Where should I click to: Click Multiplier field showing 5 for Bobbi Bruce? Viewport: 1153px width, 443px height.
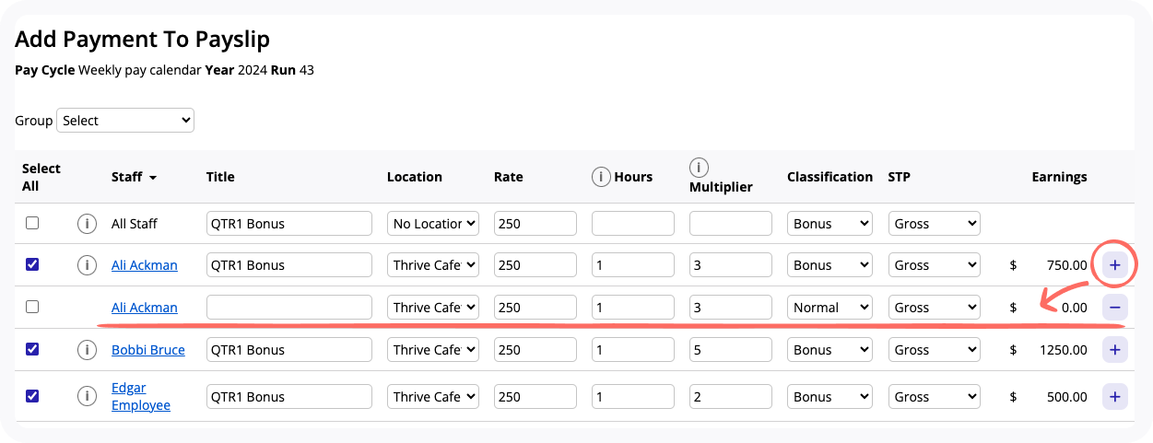730,350
